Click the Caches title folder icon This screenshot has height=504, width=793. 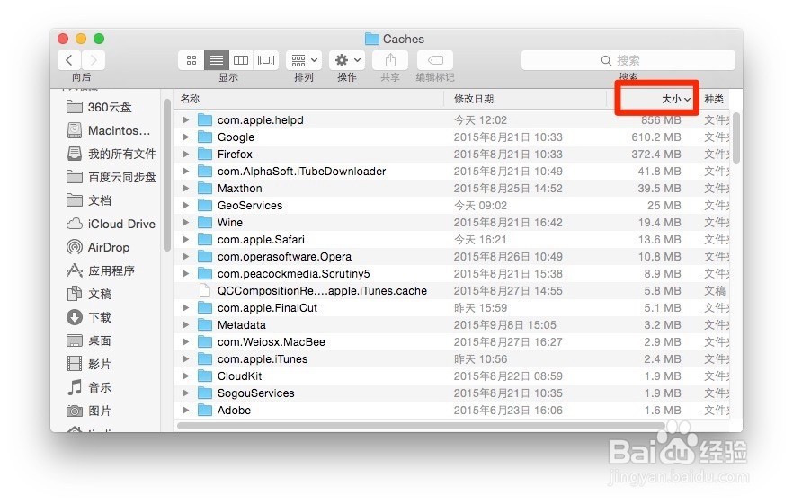(371, 39)
